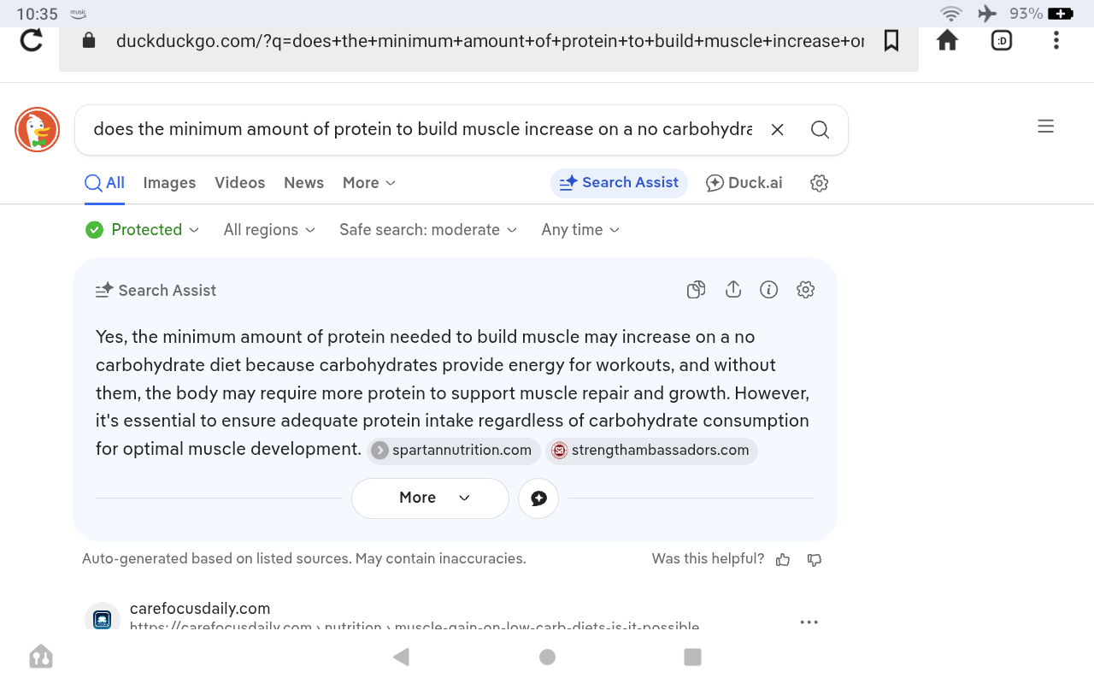Mark the answer unhelpful with thumbs down
1094x684 pixels.
(x=815, y=560)
